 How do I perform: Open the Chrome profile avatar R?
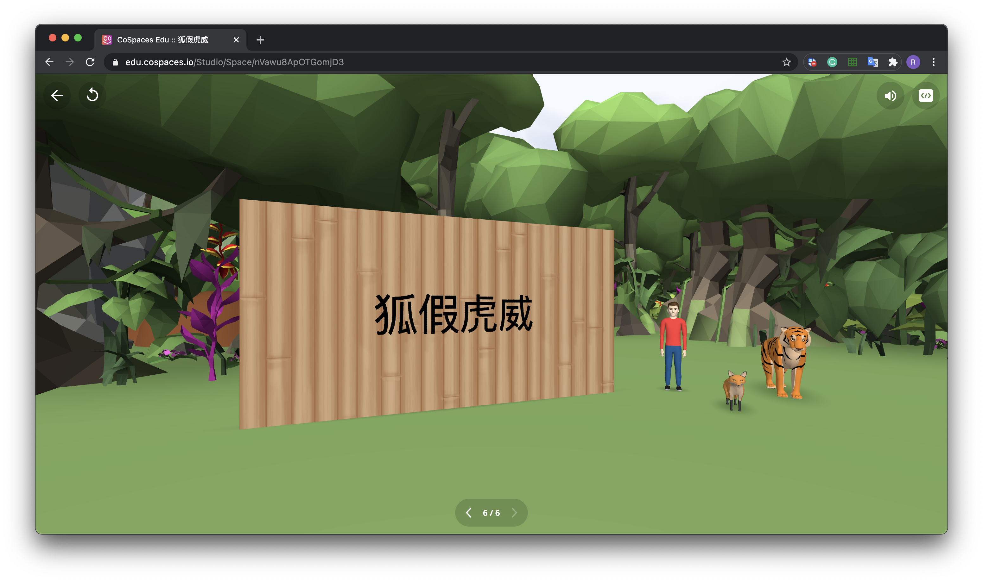click(913, 62)
